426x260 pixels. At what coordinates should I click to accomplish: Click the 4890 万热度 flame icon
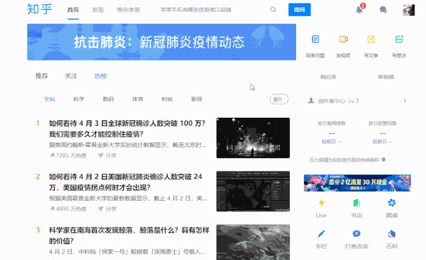tap(53, 209)
